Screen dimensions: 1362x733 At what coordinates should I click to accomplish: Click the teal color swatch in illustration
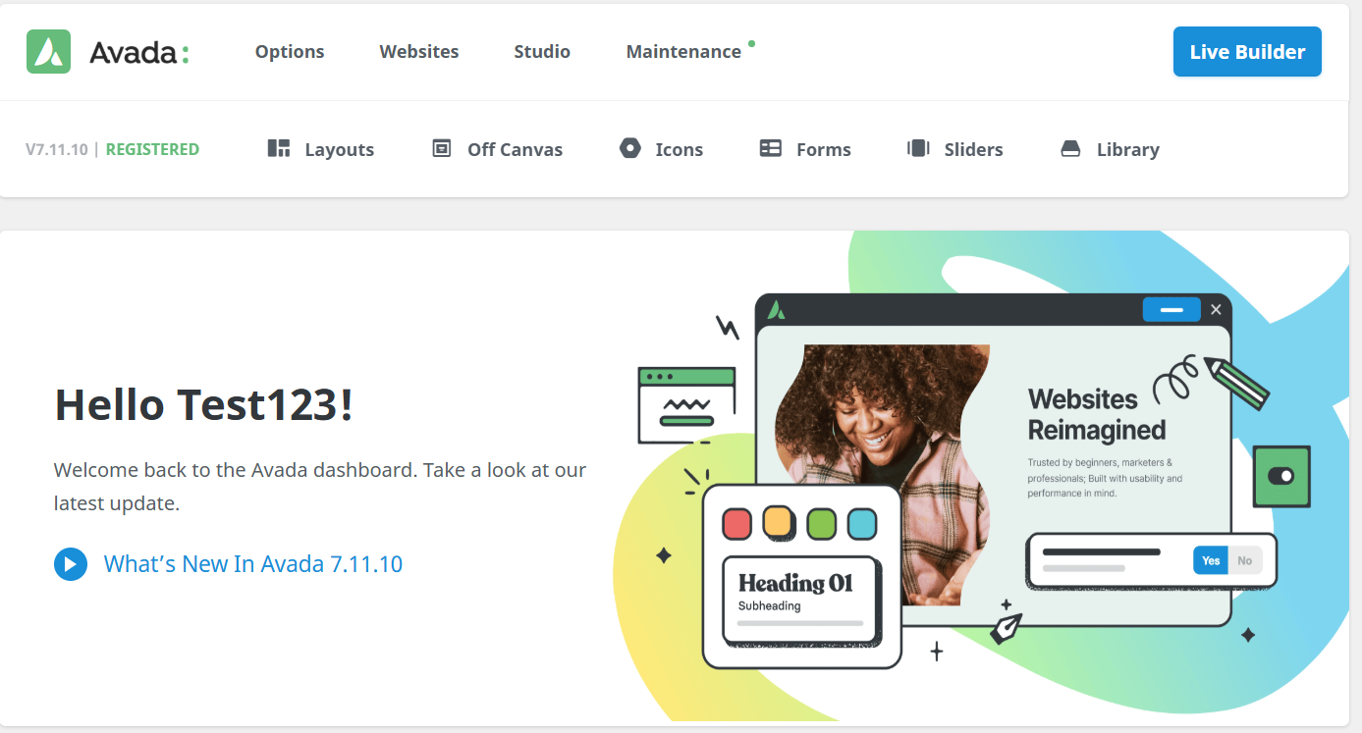click(862, 523)
